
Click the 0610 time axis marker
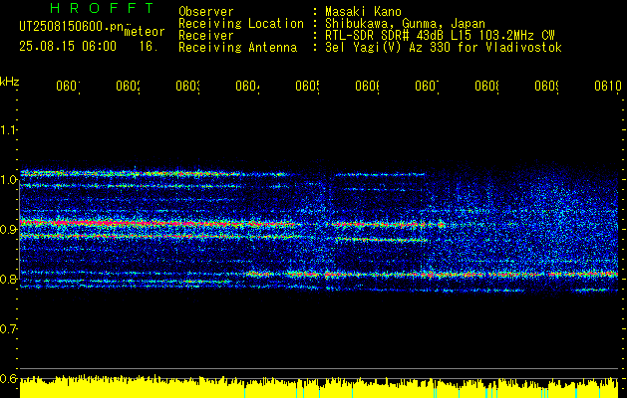(x=608, y=87)
